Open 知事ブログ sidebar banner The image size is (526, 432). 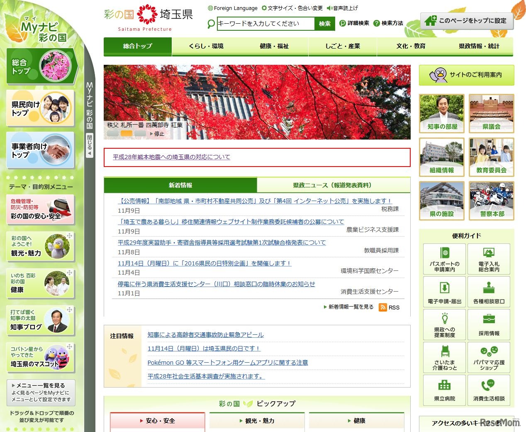(x=40, y=321)
